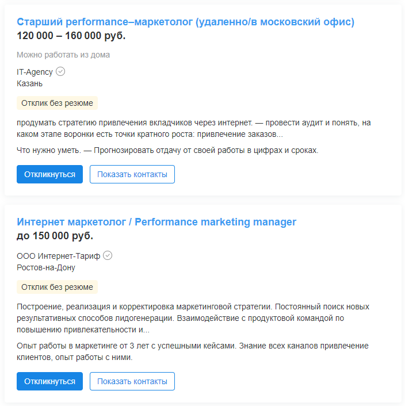Open the ООО Интернет-Тариф company page
Image resolution: width=405 pixels, height=406 pixels.
point(58,256)
